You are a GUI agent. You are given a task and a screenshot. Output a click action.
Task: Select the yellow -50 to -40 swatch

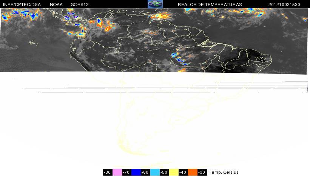click(x=174, y=172)
